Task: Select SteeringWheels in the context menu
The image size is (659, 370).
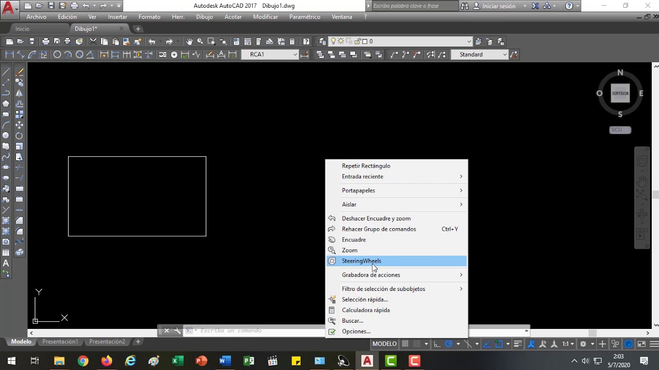Action: (396, 261)
